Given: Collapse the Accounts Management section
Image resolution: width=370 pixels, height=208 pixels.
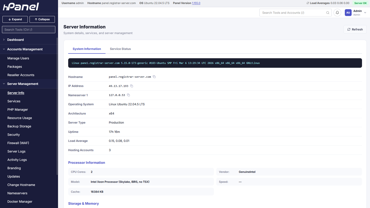Looking at the screenshot, I should (4, 49).
